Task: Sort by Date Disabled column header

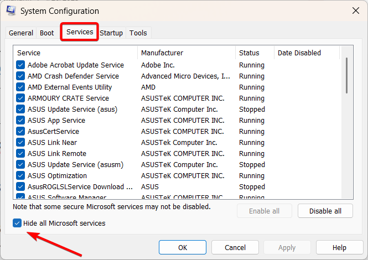Action: [x=307, y=53]
